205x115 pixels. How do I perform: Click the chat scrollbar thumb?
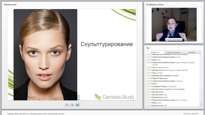click(201, 96)
